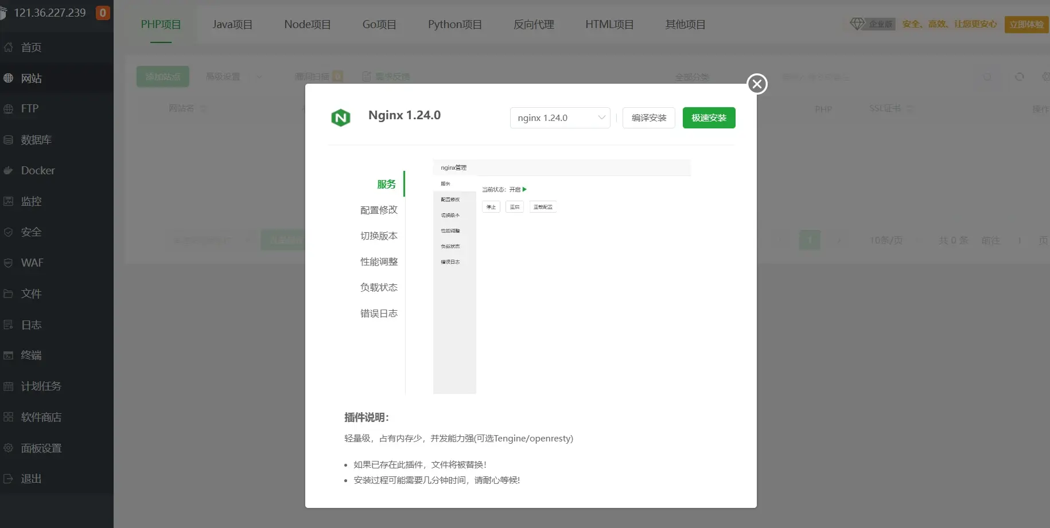1050x528 pixels.
Task: Open the 面板设置 gear icon in sidebar
Action: 8,448
